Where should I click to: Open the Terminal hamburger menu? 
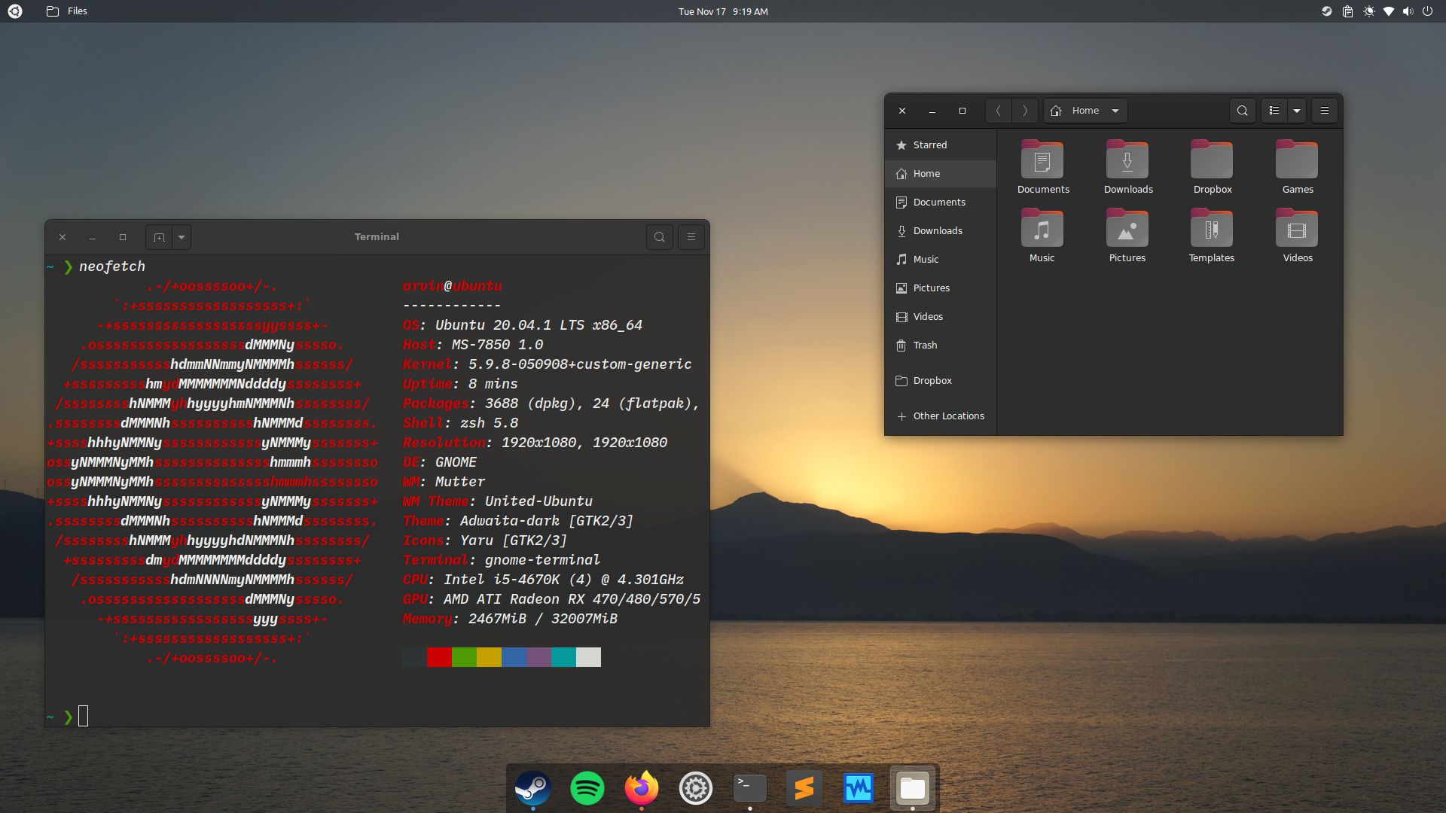(691, 236)
